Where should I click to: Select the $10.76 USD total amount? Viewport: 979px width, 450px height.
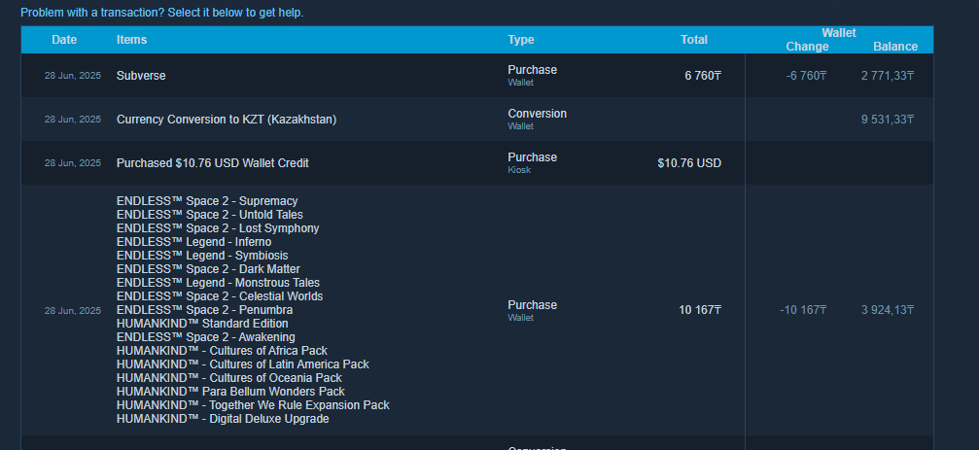(689, 163)
